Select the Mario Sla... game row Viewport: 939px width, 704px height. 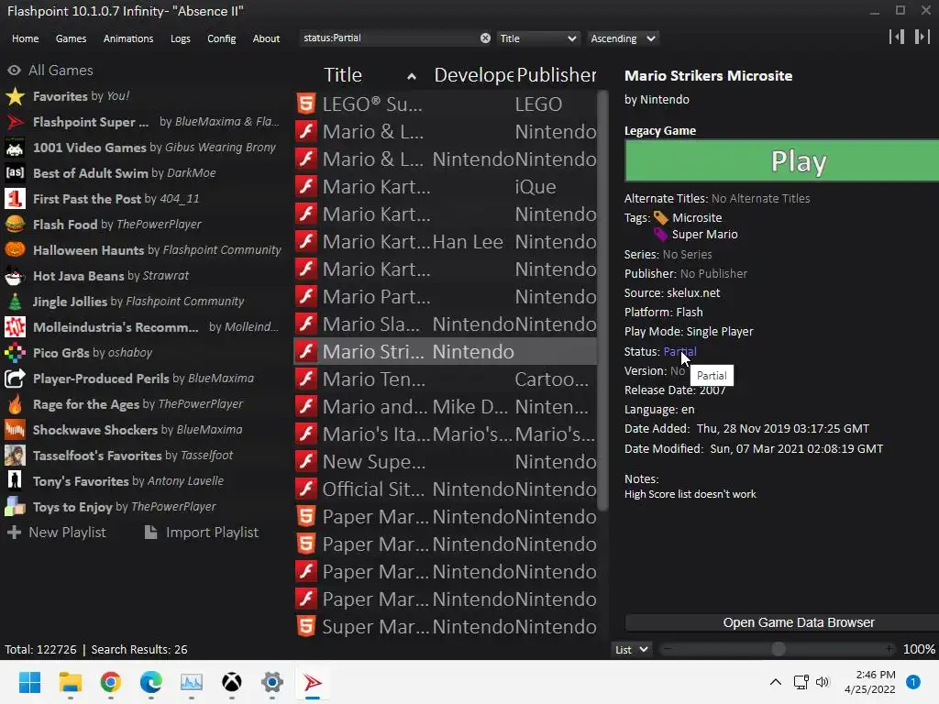(x=446, y=324)
